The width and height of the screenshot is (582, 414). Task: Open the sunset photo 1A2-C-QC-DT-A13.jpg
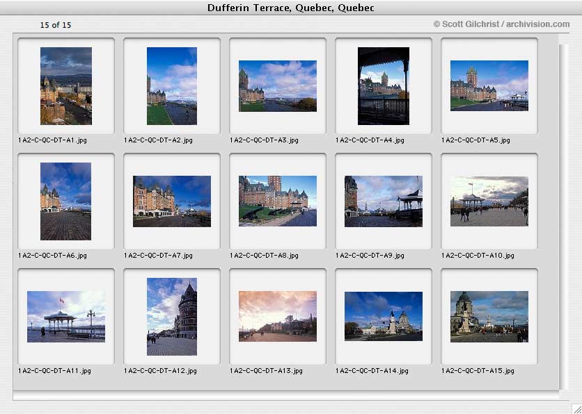278,316
